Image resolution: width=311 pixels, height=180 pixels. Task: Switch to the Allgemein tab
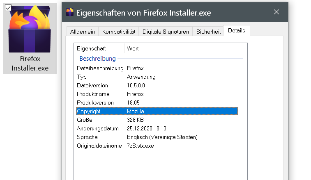click(x=83, y=32)
